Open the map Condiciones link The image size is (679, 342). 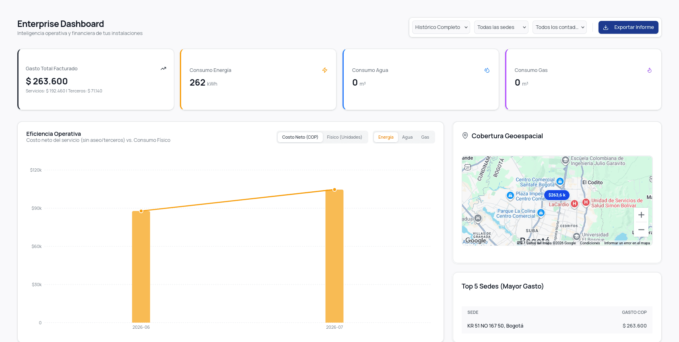tap(590, 243)
